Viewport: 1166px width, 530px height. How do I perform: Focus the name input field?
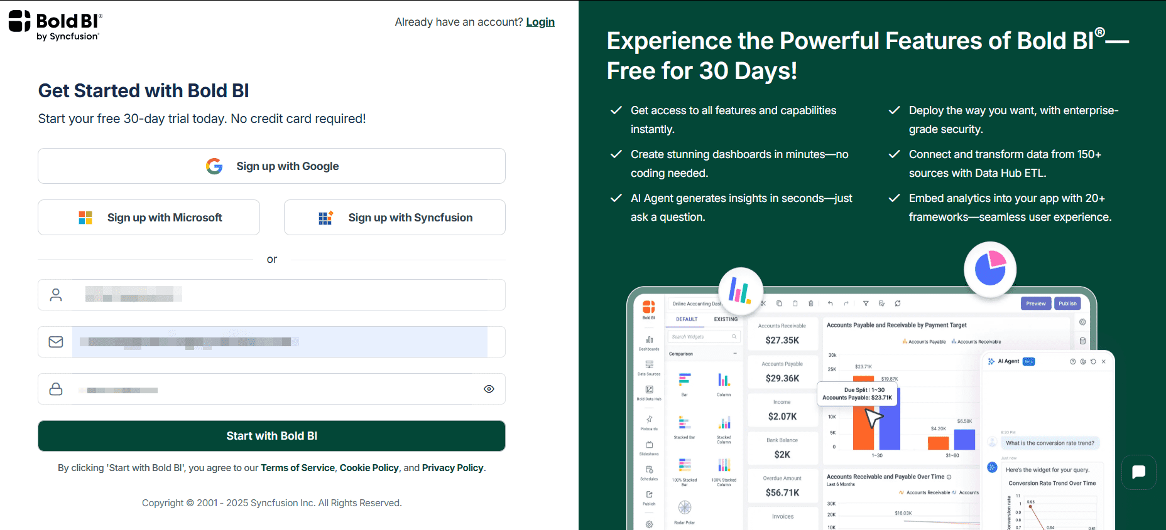tap(283, 295)
